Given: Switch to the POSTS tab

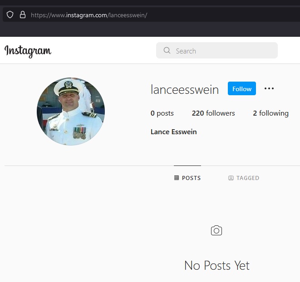Looking at the screenshot, I should click(187, 178).
